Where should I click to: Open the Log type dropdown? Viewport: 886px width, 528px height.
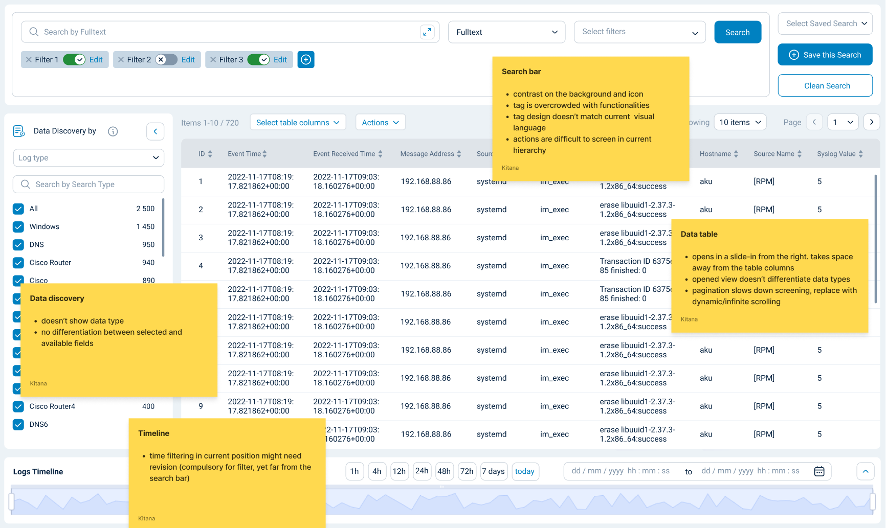[x=88, y=158]
